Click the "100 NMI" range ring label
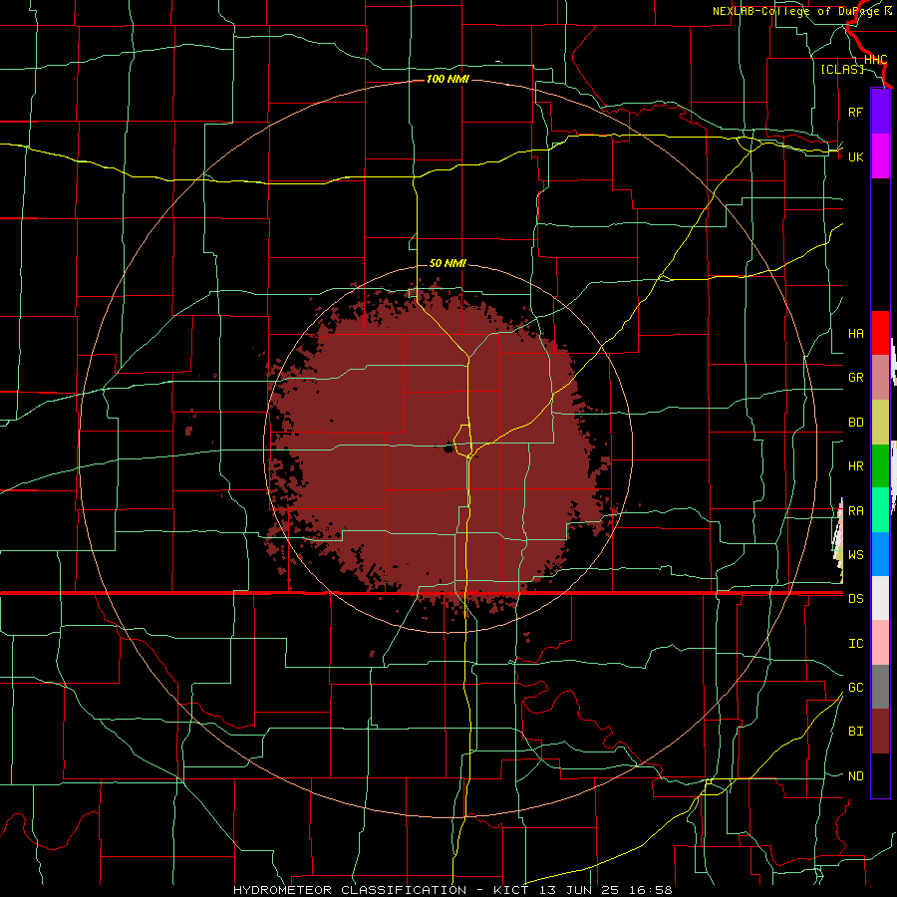This screenshot has width=897, height=897. (x=448, y=79)
